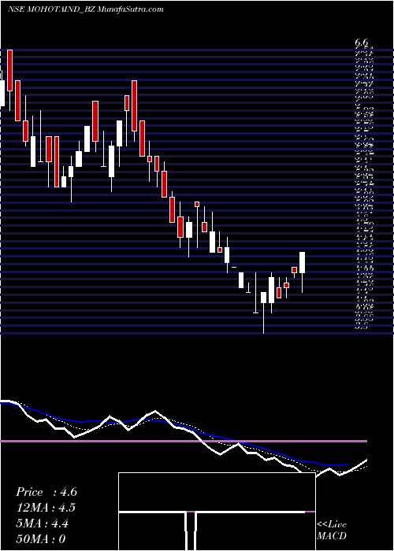Click the 50MA : 0 value
Image resolution: width=394 pixels, height=551 pixels.
41,539
